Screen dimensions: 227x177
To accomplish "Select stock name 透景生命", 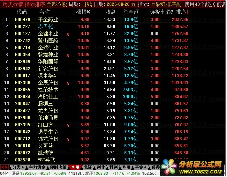I will (x=48, y=132).
